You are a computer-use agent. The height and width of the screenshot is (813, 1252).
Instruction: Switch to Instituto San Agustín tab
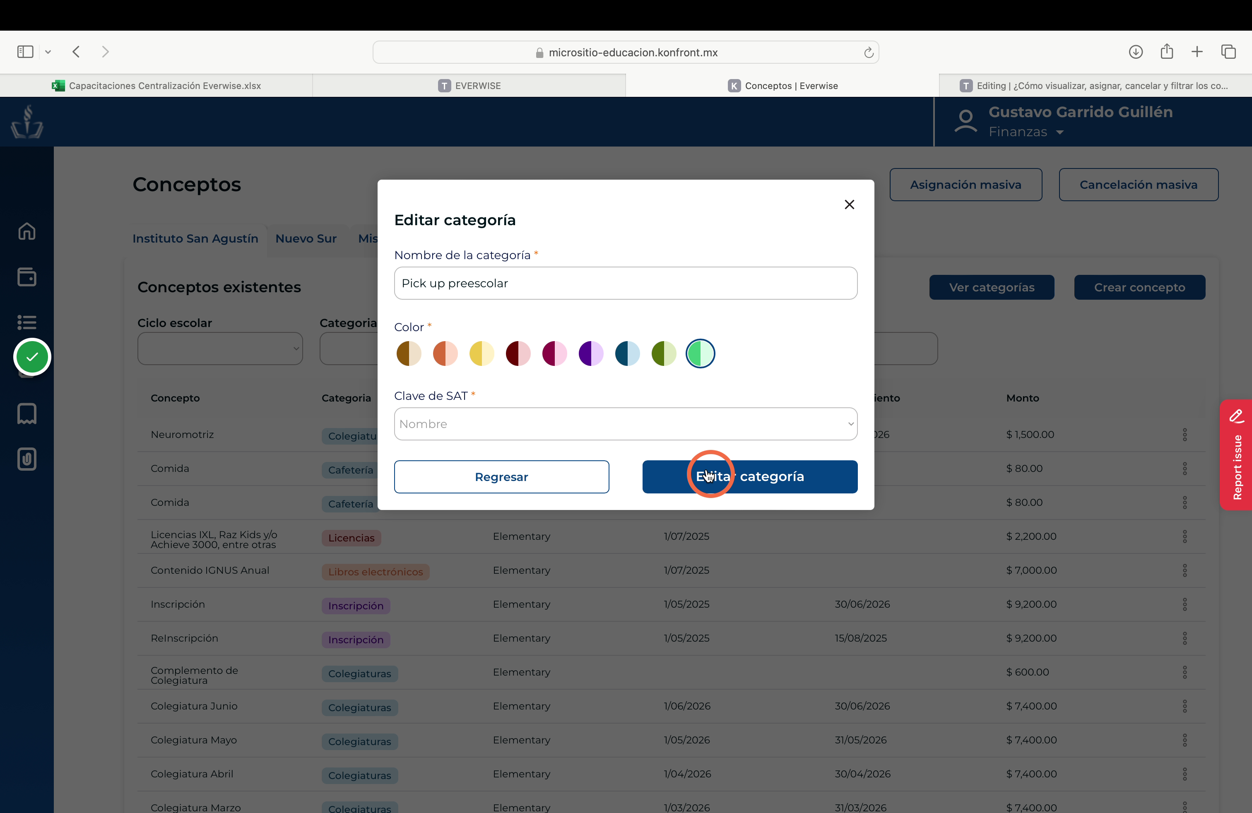tap(195, 238)
